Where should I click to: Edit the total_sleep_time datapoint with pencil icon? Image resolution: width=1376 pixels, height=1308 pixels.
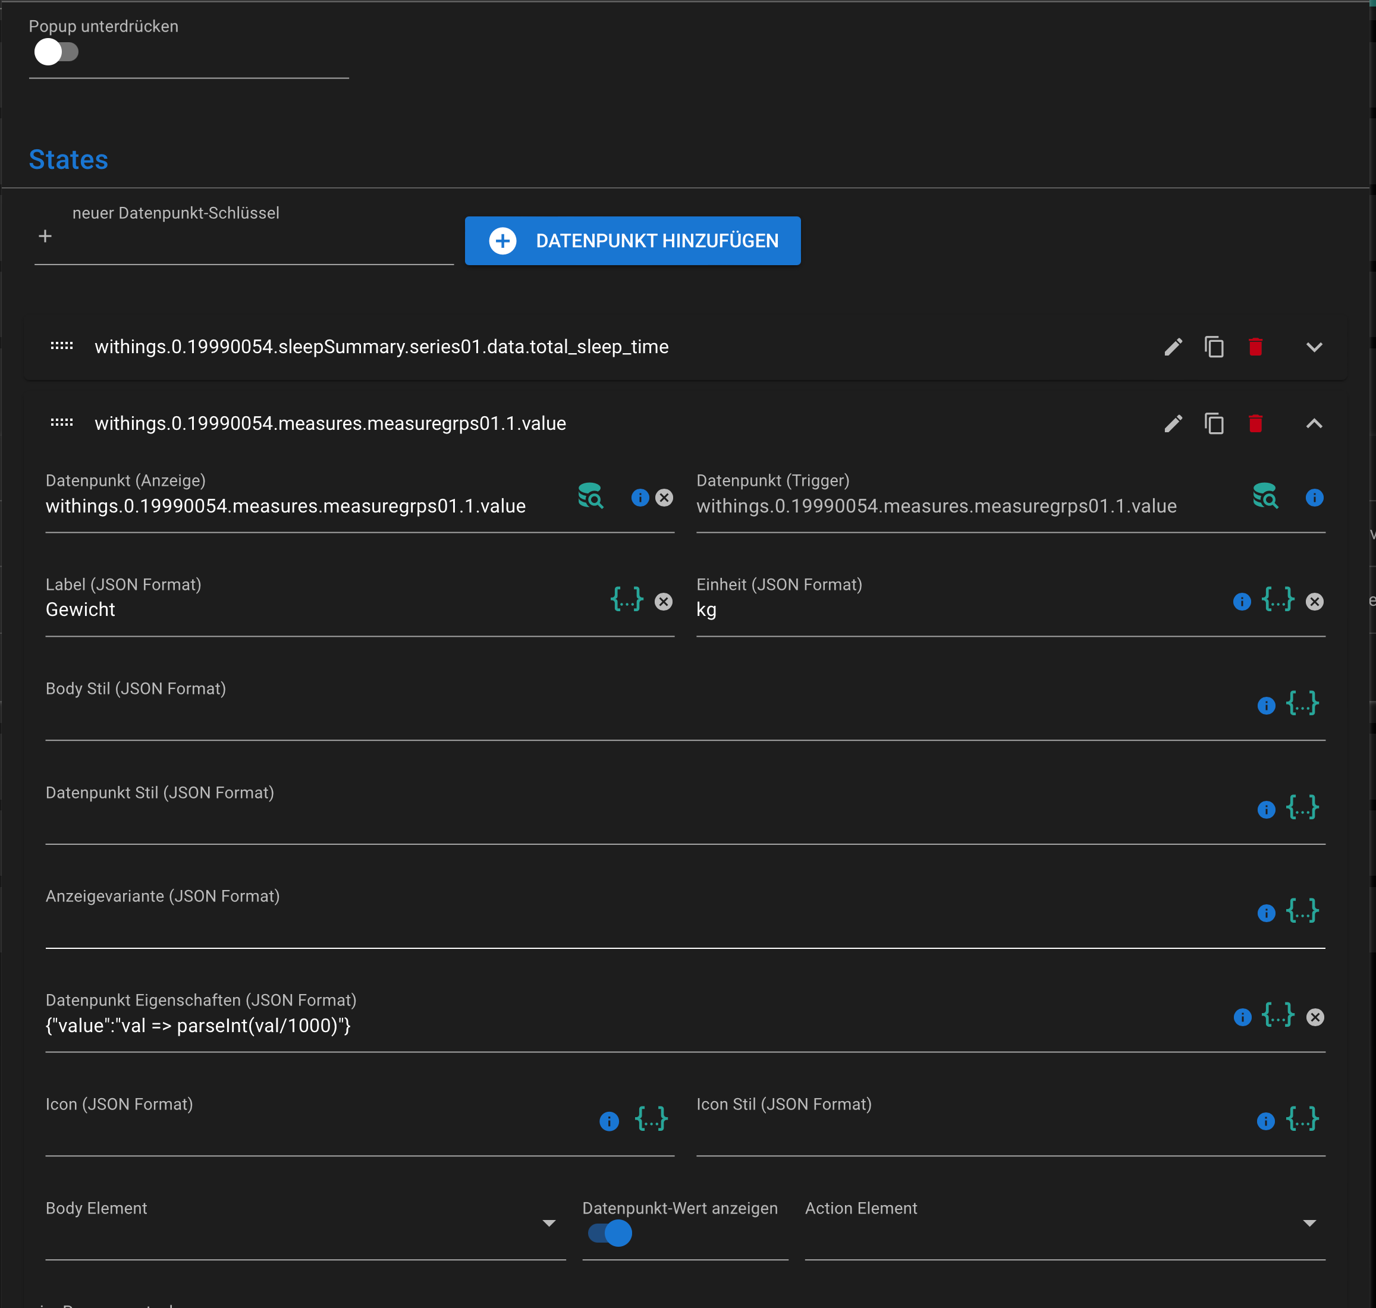(1173, 347)
